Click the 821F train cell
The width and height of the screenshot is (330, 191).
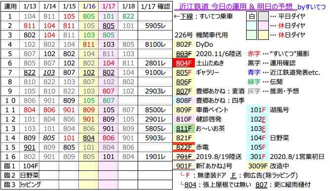(x=183, y=138)
